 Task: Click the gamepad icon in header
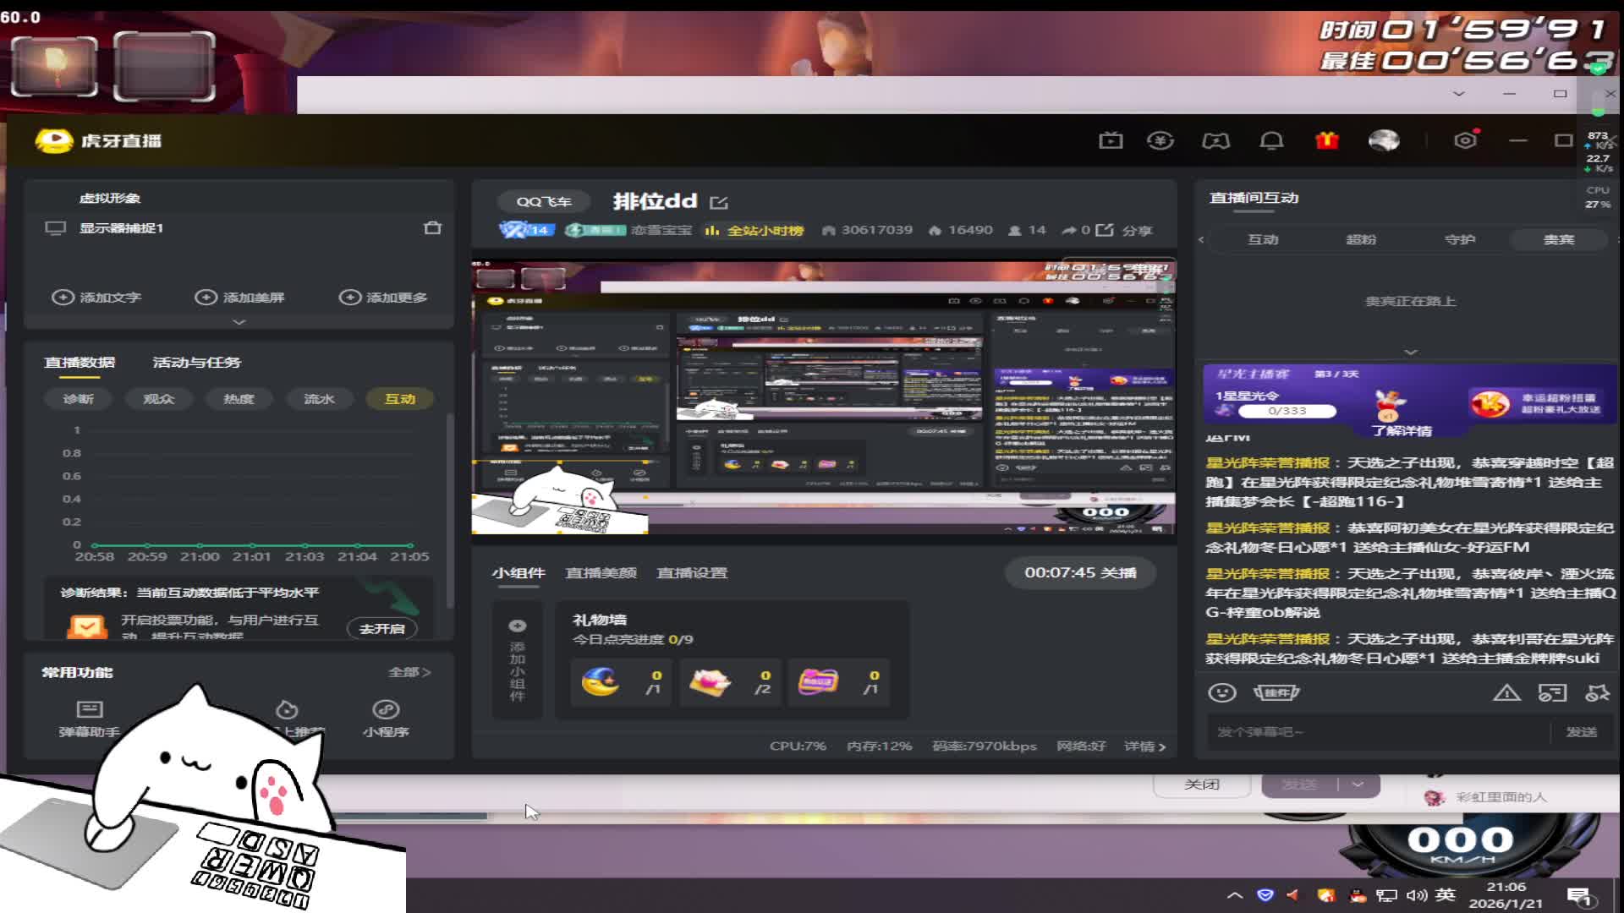[1215, 140]
